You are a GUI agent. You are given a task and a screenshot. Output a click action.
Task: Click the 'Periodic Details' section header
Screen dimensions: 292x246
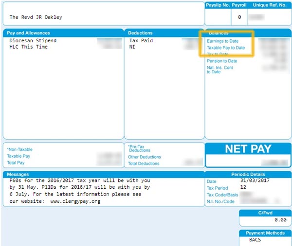point(248,174)
